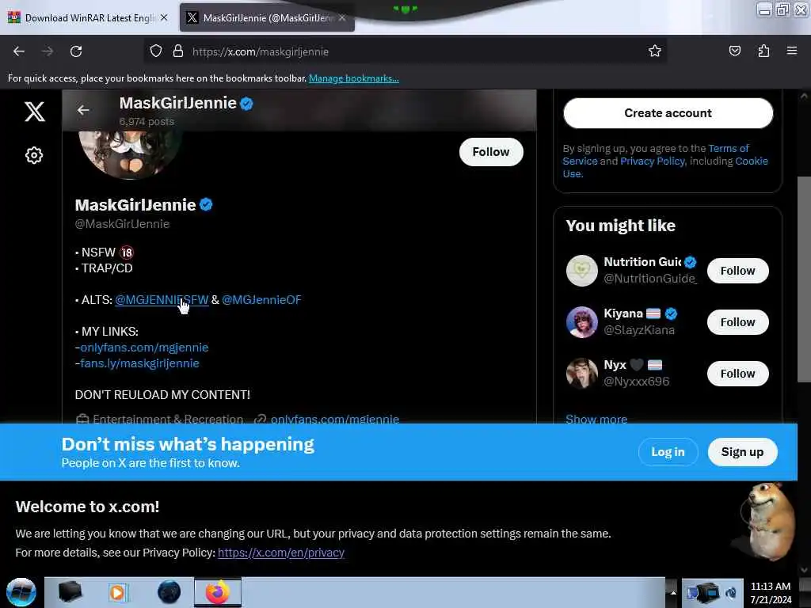Open the dark globe taskbar icon

169,592
